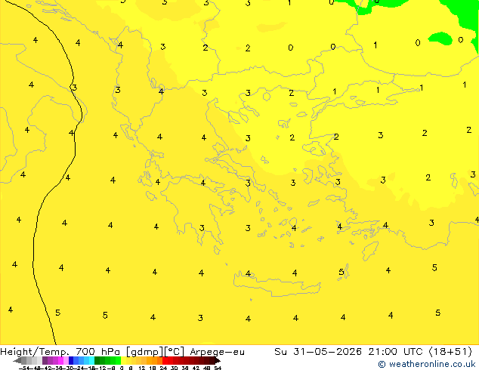Click the Su 31-05-2026 21:00 UTC timestamp
Viewport: 479px width, 370px height.
click(x=350, y=352)
